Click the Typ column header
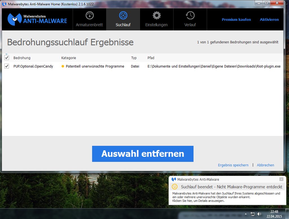The width and height of the screenshot is (289, 219). click(x=134, y=58)
